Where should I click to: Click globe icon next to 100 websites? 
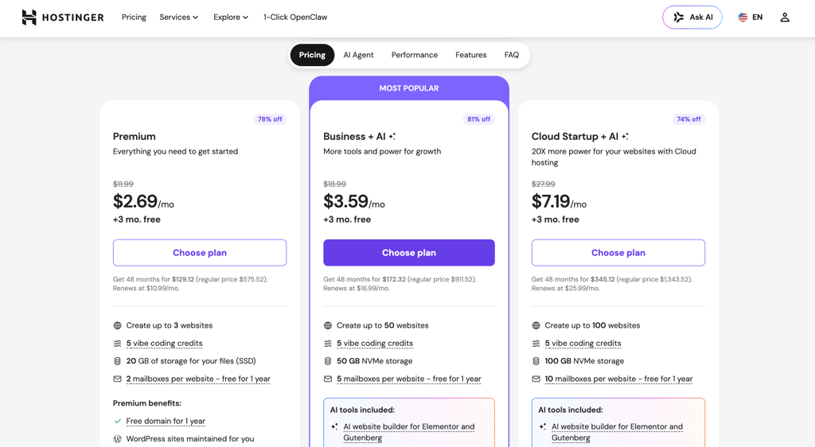pyautogui.click(x=536, y=325)
